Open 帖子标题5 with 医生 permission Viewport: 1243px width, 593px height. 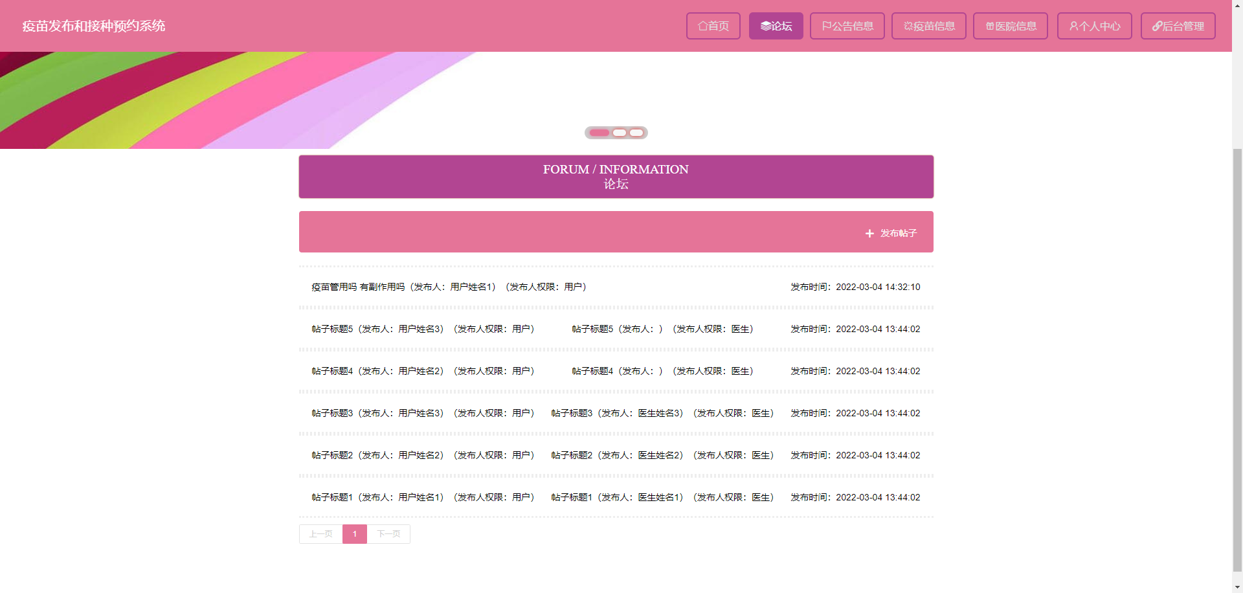click(662, 329)
